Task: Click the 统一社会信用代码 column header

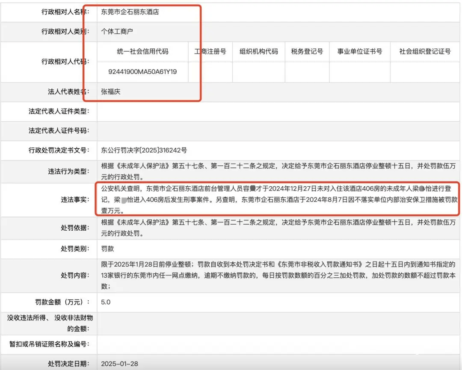Action: pyautogui.click(x=142, y=52)
